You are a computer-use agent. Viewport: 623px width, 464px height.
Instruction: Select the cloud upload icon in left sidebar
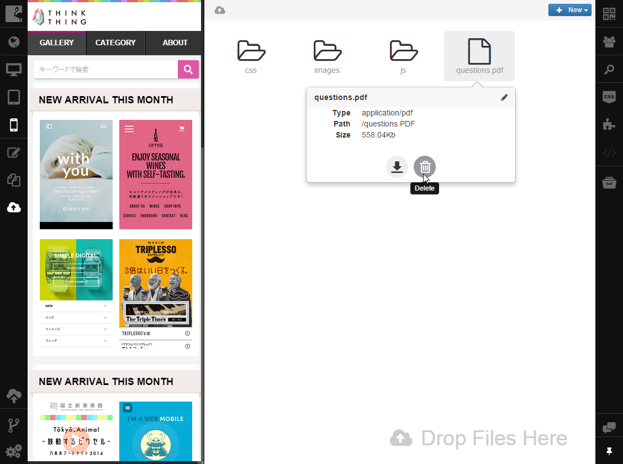click(x=13, y=207)
